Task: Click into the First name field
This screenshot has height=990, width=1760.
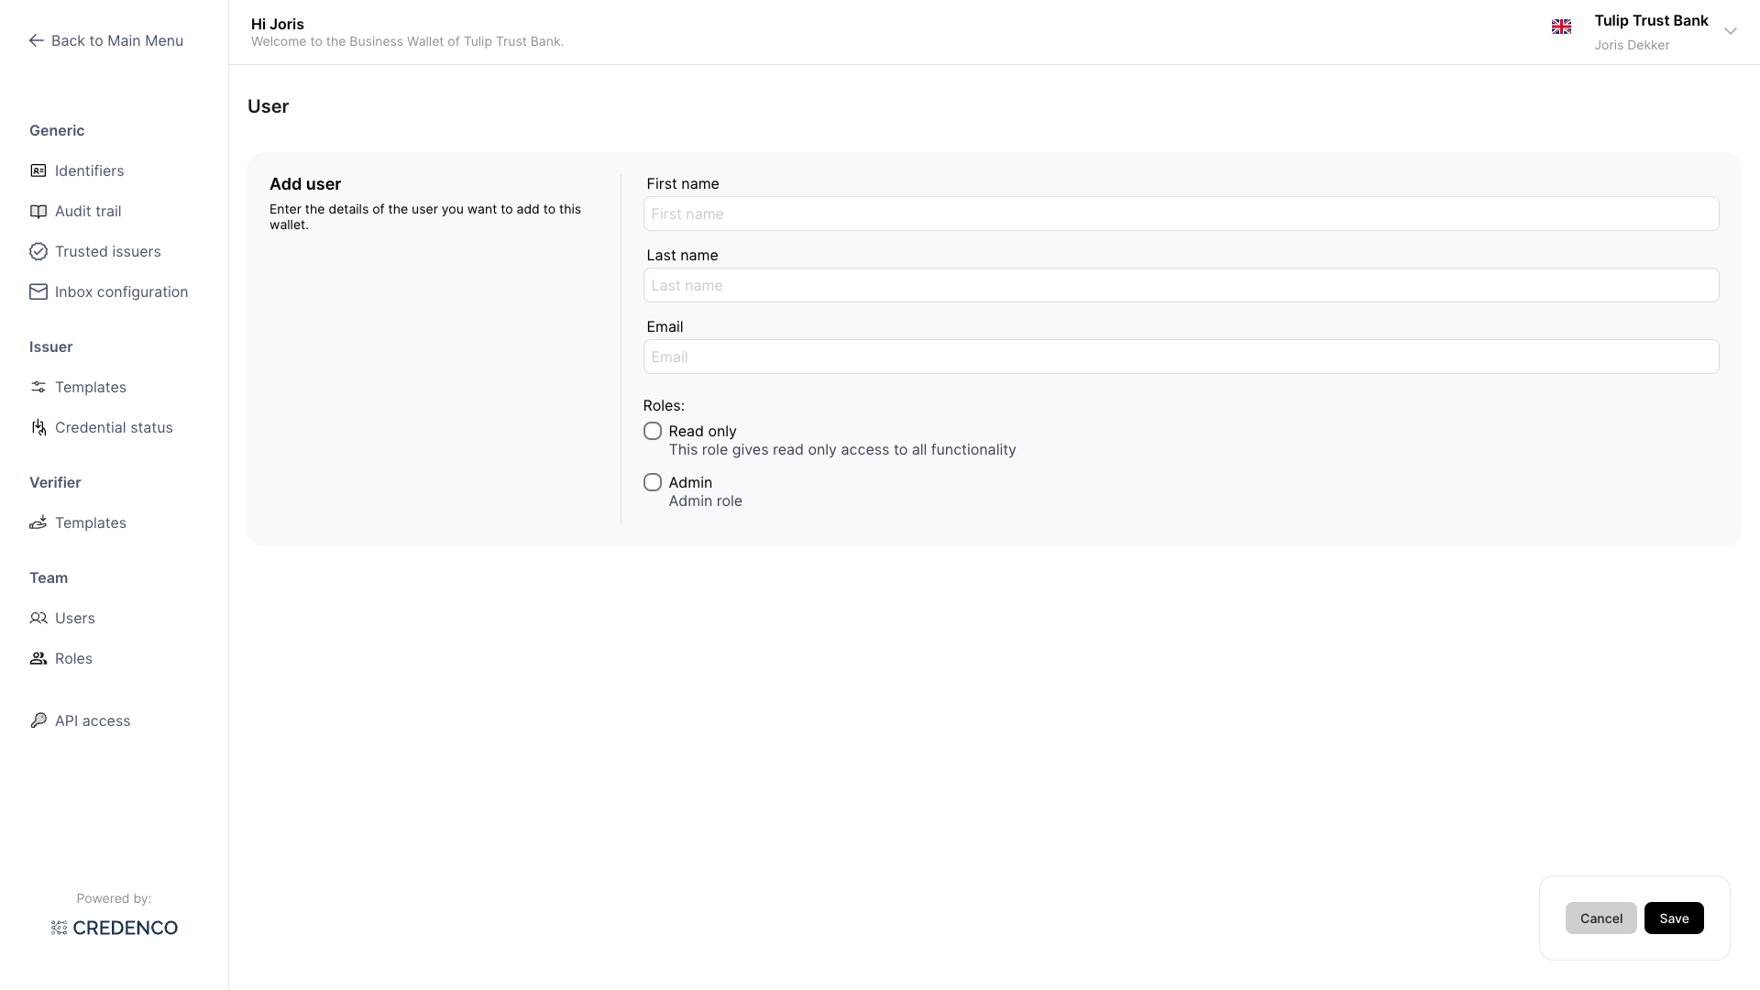Action: tap(1181, 214)
